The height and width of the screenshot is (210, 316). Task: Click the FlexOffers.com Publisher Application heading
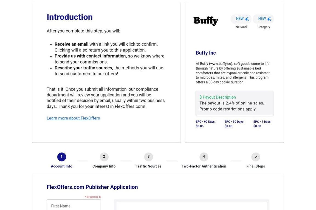tap(92, 187)
